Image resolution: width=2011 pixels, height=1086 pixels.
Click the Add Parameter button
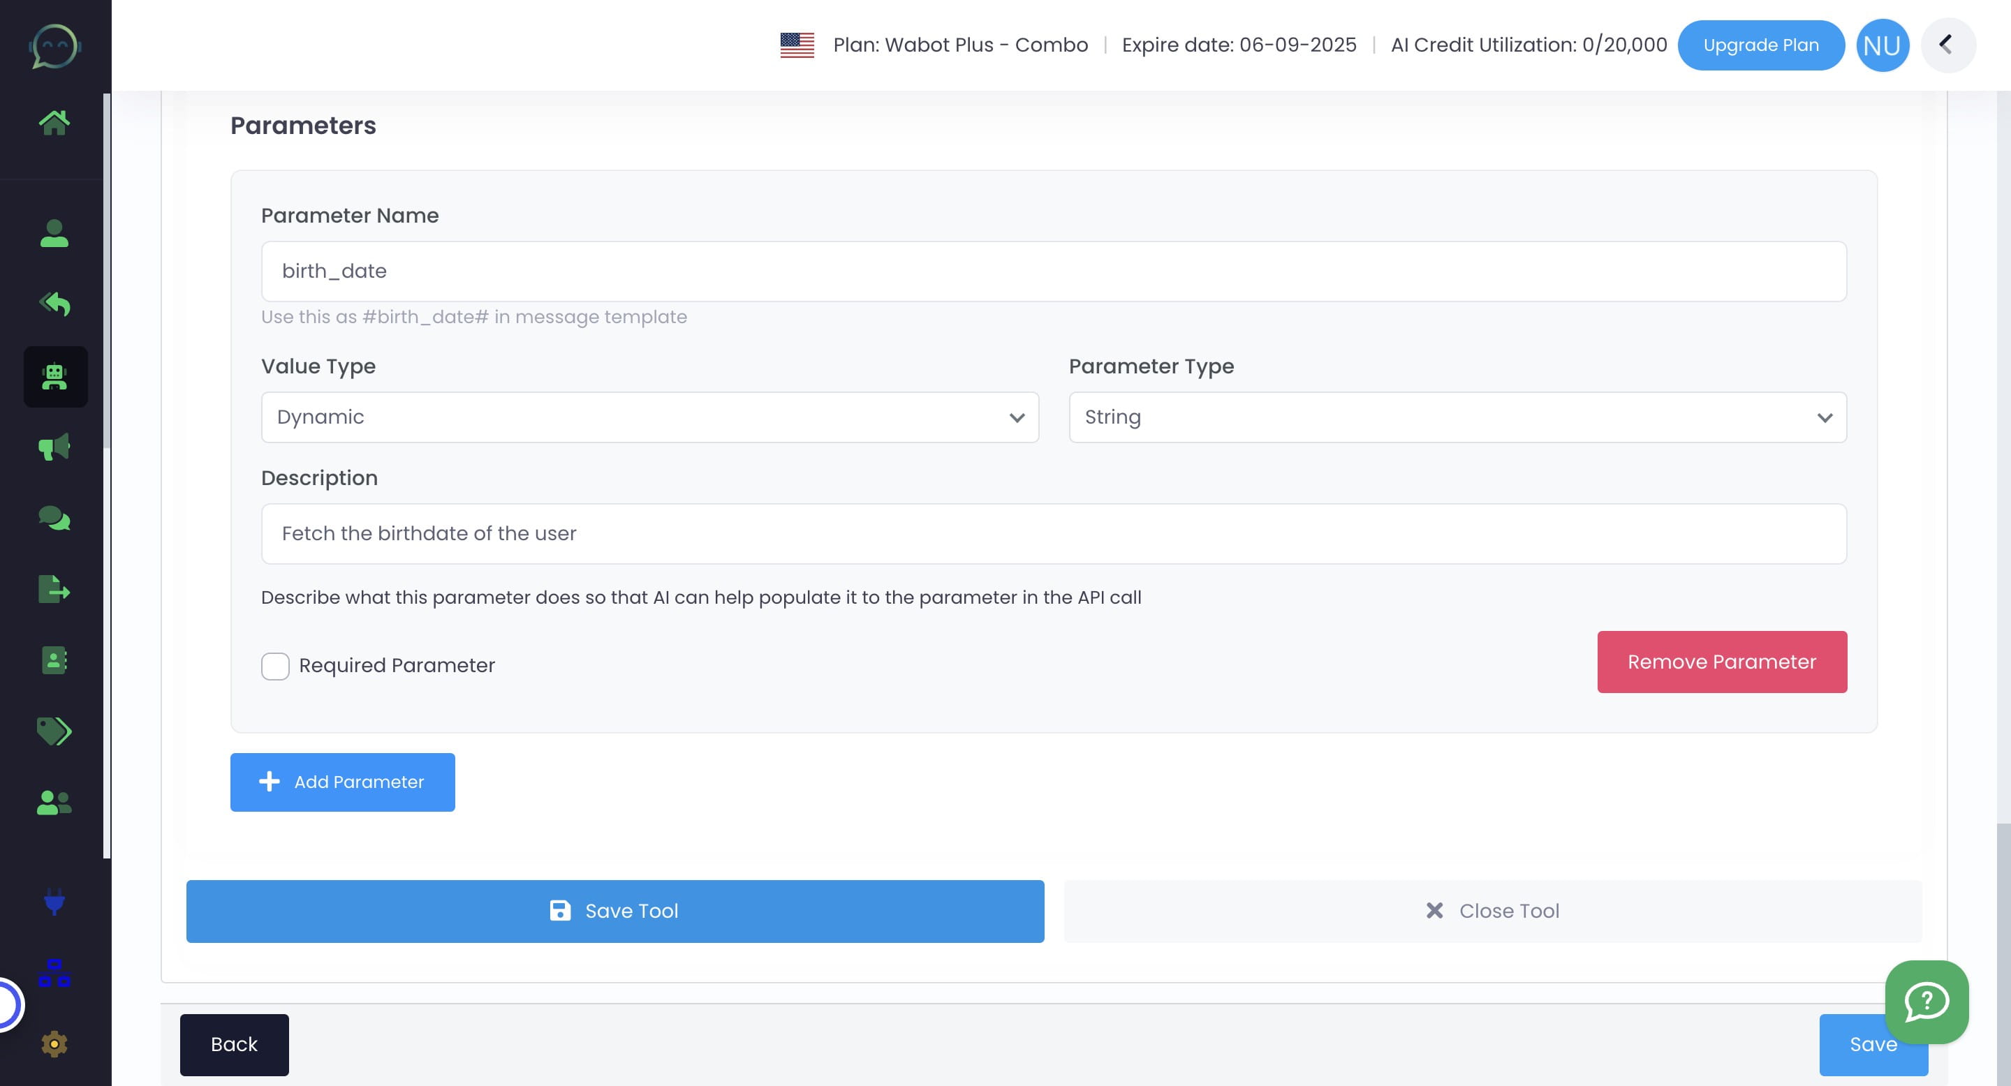click(342, 782)
